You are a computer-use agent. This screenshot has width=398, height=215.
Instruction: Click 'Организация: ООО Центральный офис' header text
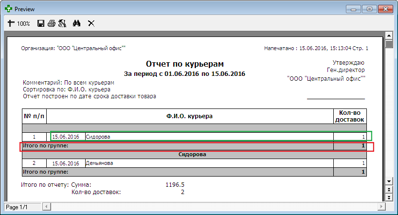pyautogui.click(x=73, y=48)
